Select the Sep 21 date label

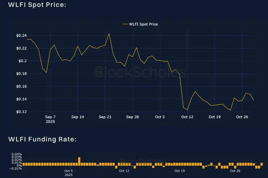(x=105, y=117)
